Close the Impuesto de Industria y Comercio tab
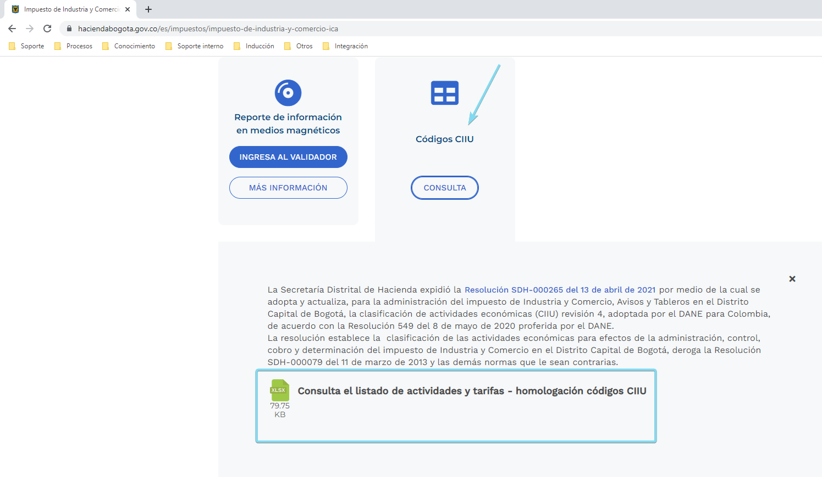The width and height of the screenshot is (822, 477). click(128, 9)
